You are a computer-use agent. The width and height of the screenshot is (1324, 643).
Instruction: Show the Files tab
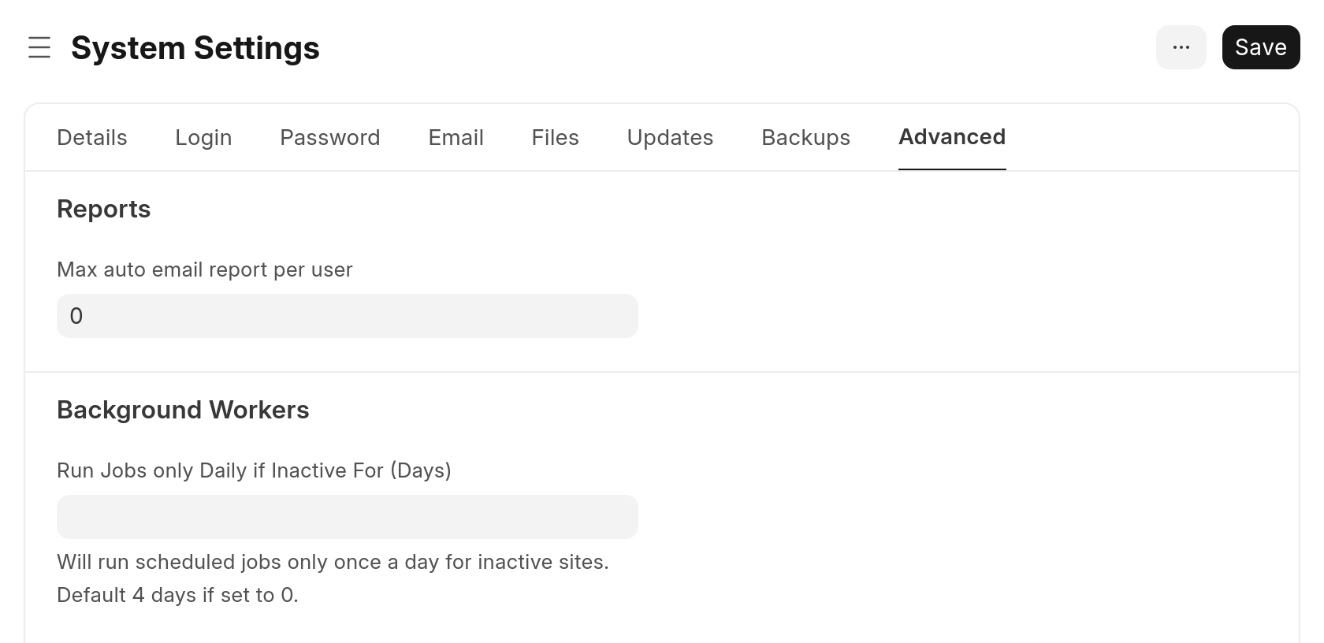[x=555, y=138]
